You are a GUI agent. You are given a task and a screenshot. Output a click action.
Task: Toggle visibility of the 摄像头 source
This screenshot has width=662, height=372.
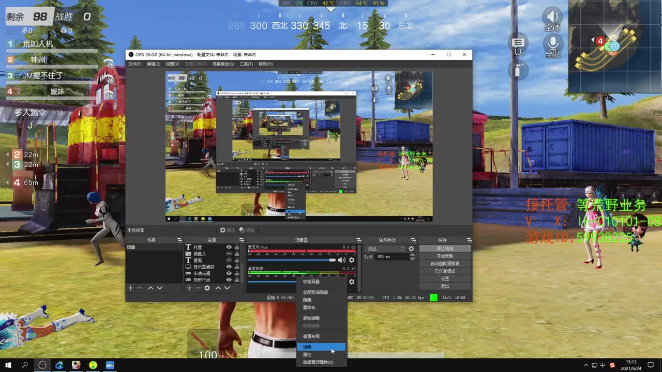pyautogui.click(x=229, y=254)
